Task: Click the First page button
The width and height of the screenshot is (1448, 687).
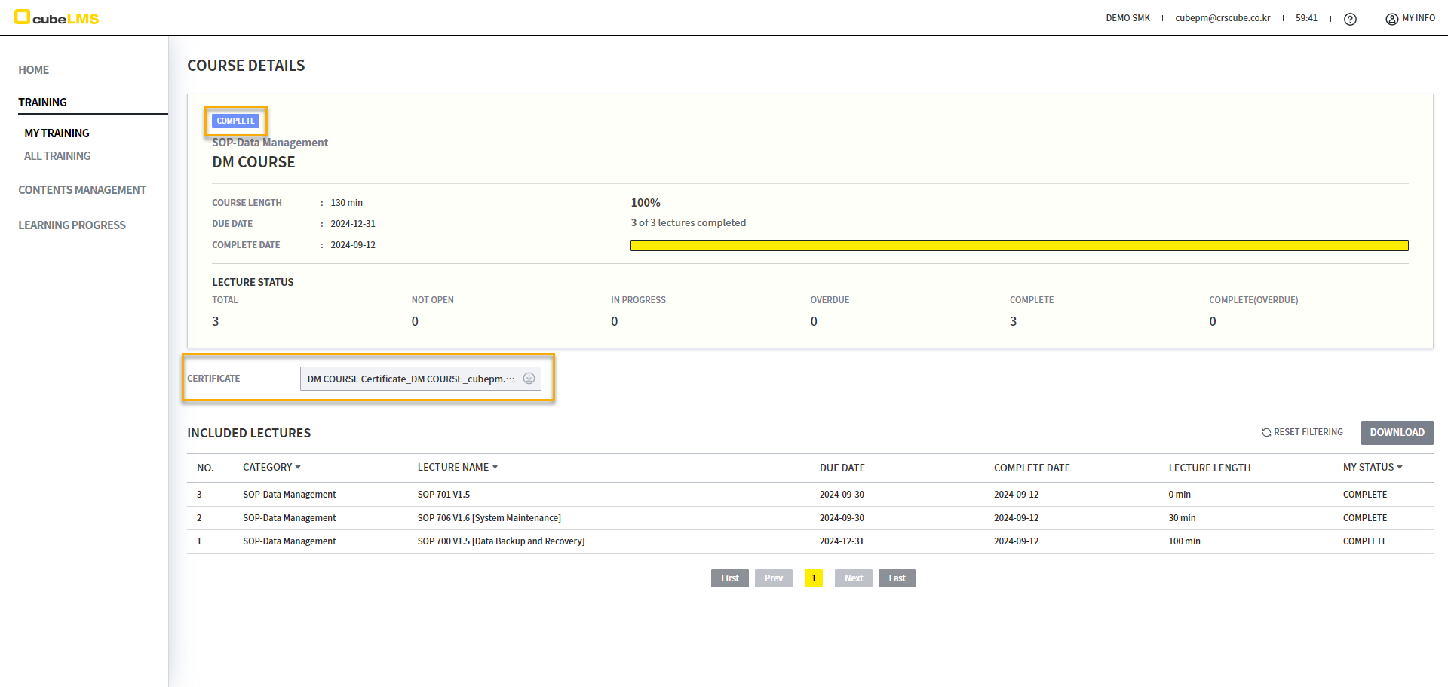Action: coord(729,578)
